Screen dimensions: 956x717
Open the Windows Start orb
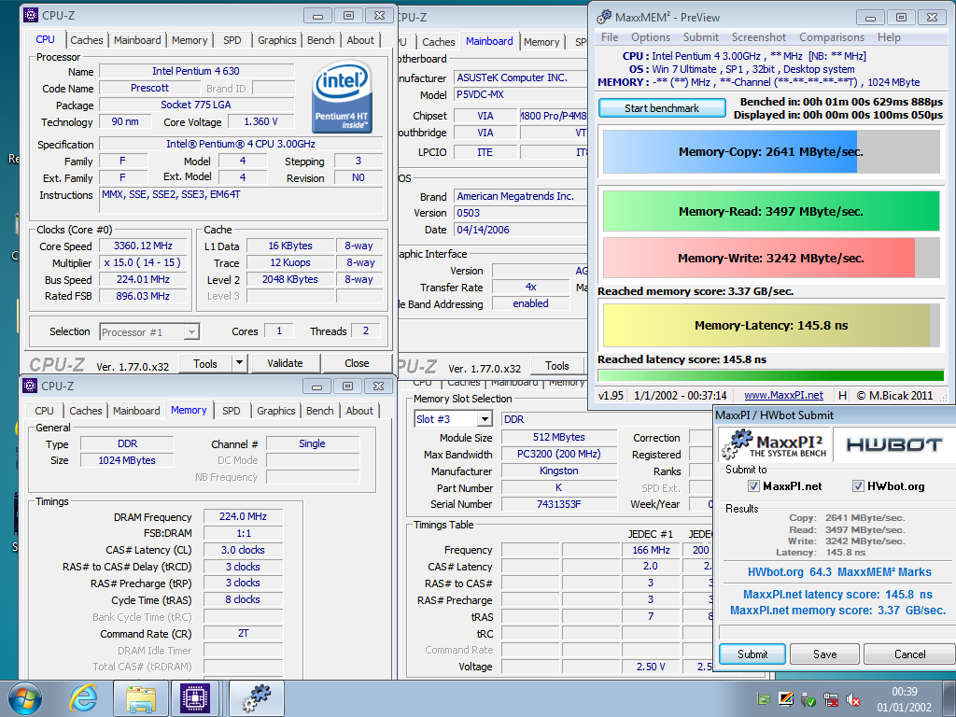coord(25,698)
